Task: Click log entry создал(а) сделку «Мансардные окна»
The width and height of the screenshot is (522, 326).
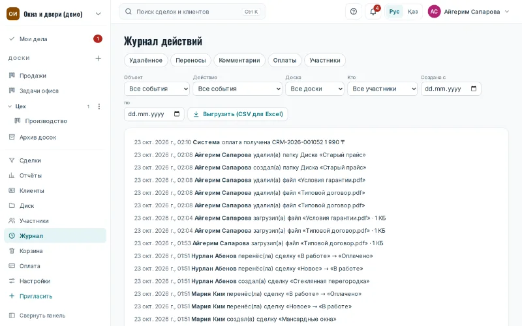Action: tap(235, 319)
